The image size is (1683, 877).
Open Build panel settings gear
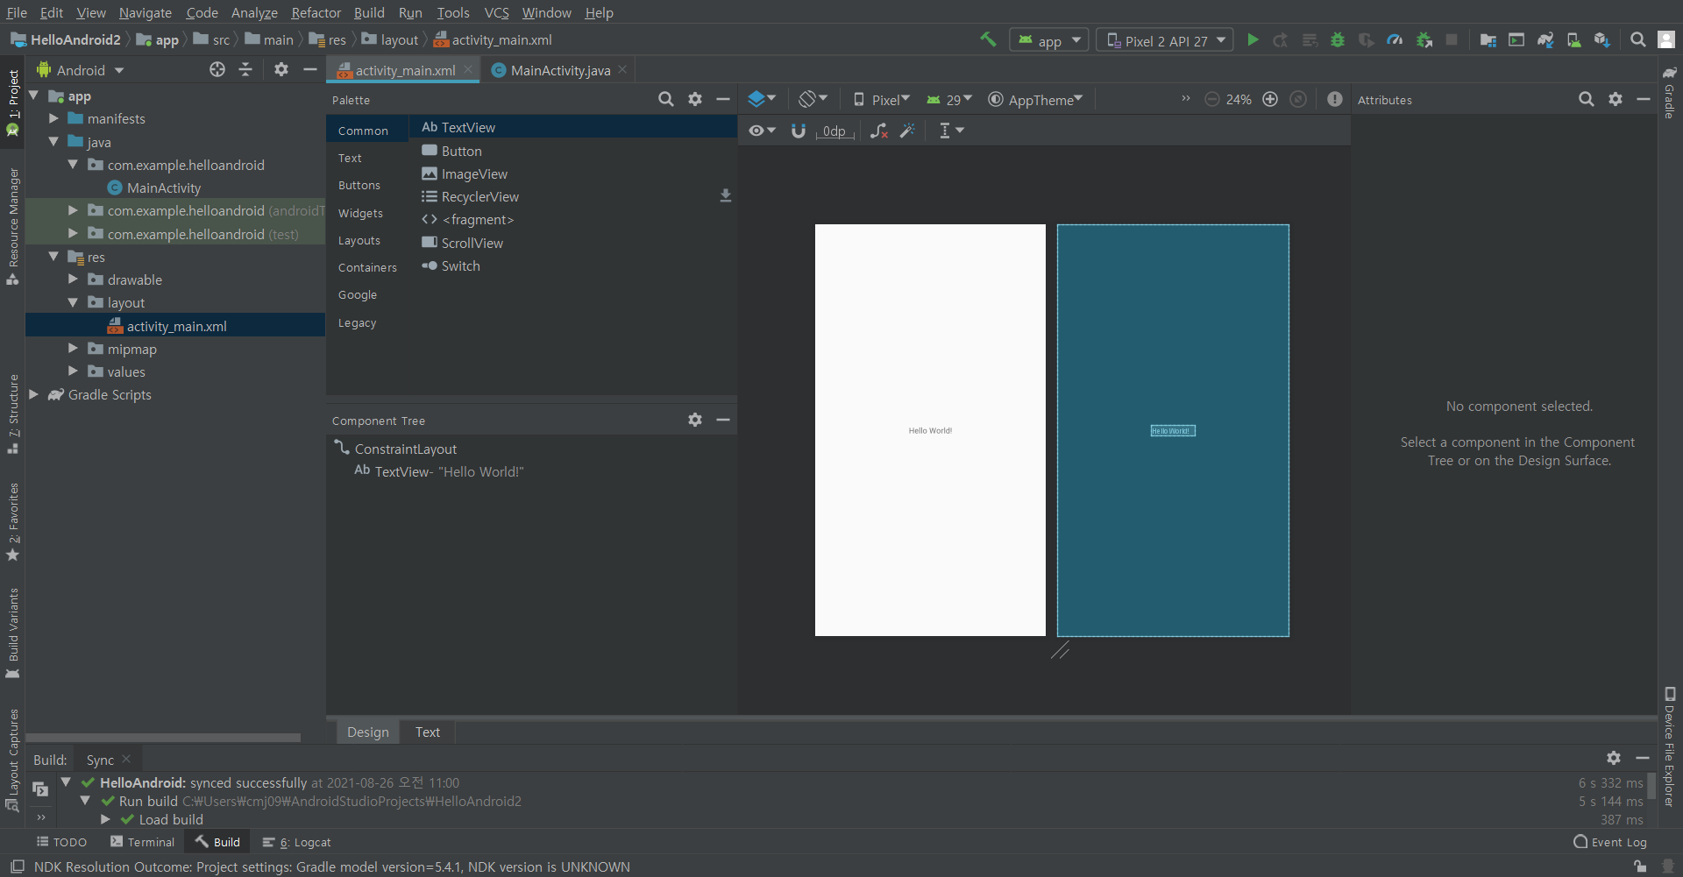coord(1614,758)
